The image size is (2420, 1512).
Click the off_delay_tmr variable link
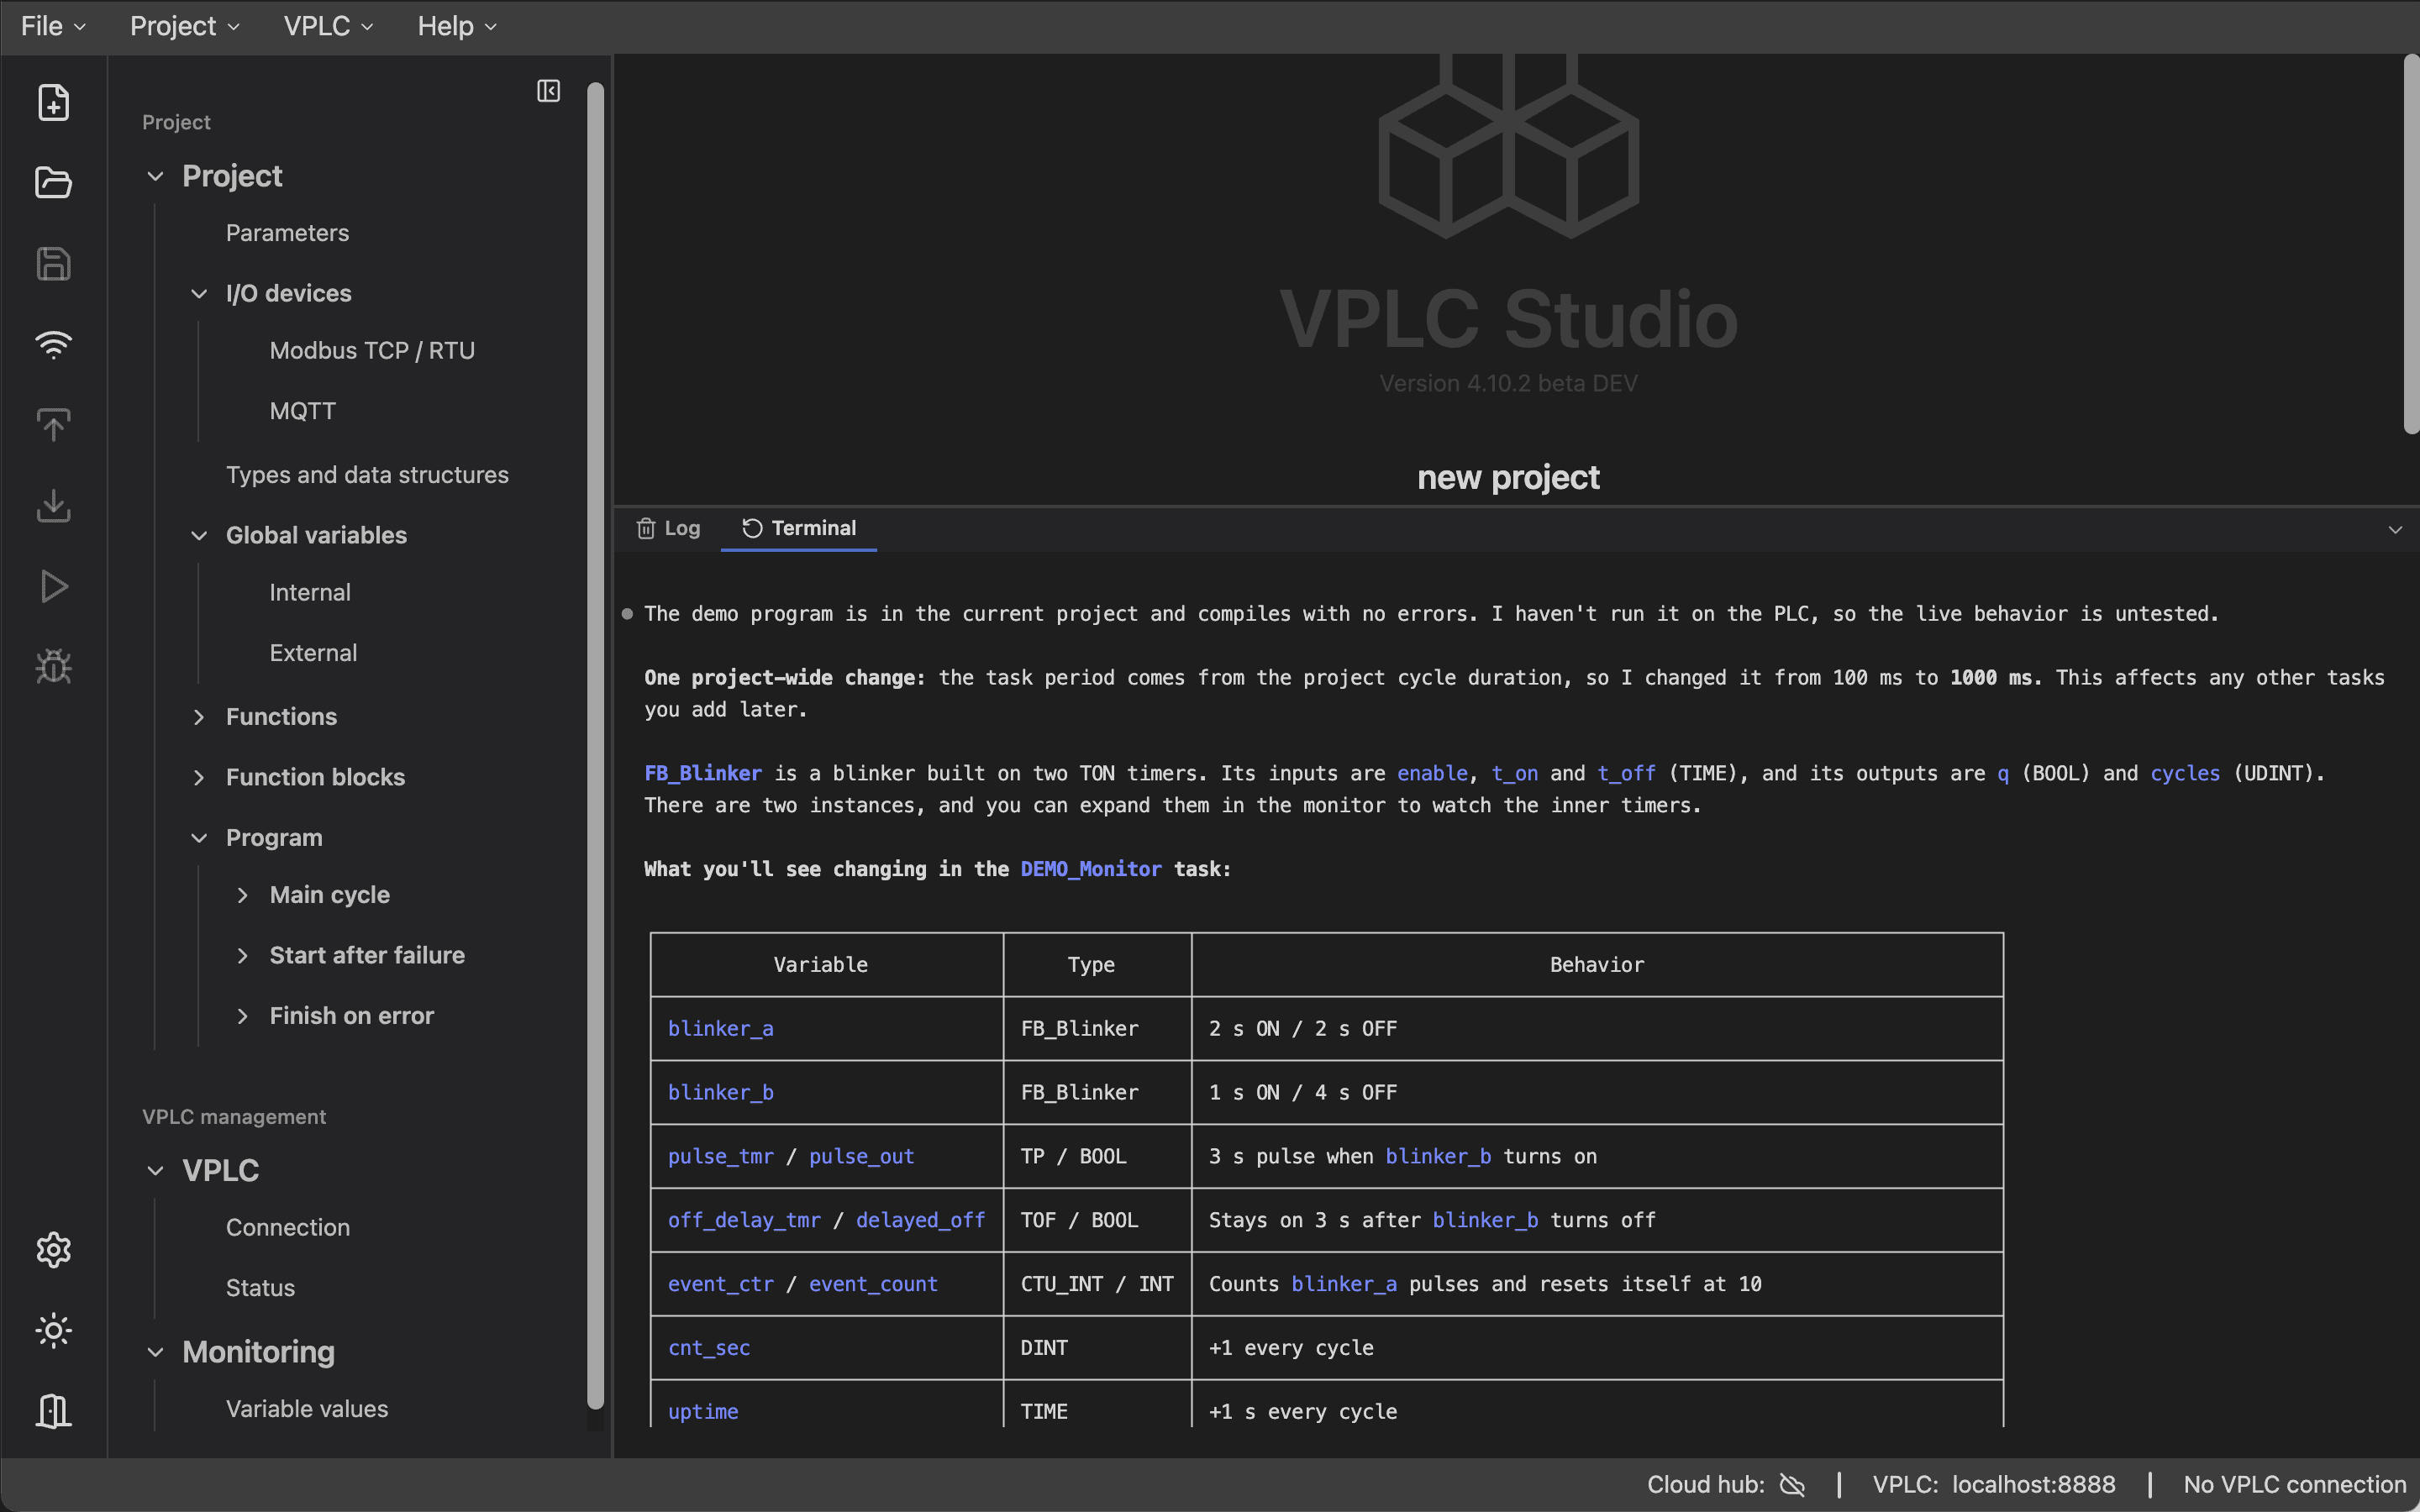click(x=744, y=1220)
